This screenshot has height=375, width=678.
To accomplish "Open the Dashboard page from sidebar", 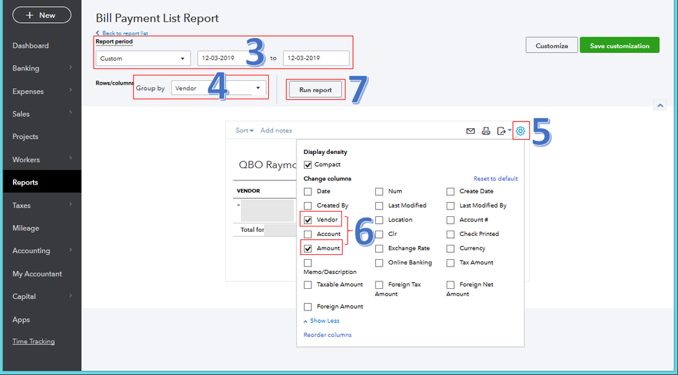I will coord(31,46).
